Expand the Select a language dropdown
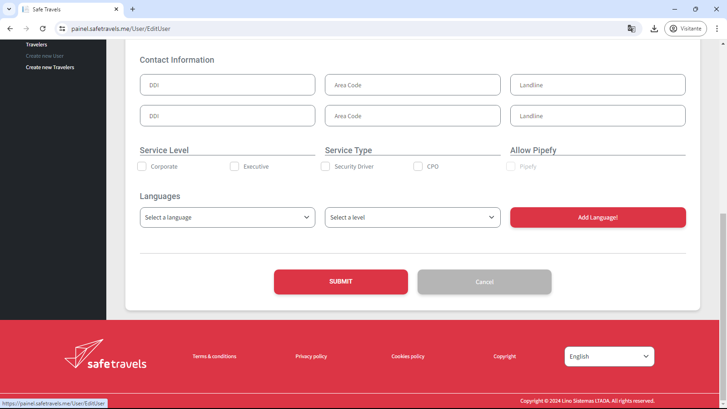The image size is (727, 409). [x=227, y=218]
